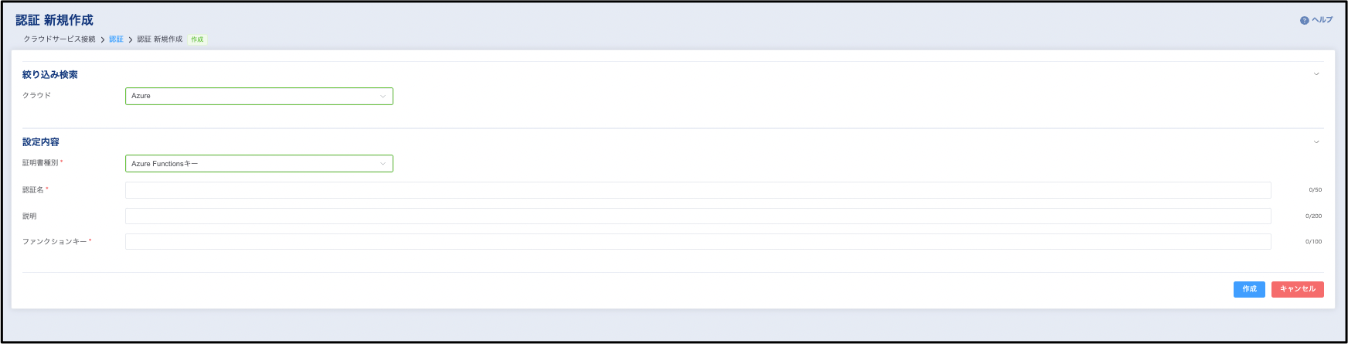Click the ファンクションキー field label
This screenshot has width=1348, height=344.
pyautogui.click(x=54, y=242)
